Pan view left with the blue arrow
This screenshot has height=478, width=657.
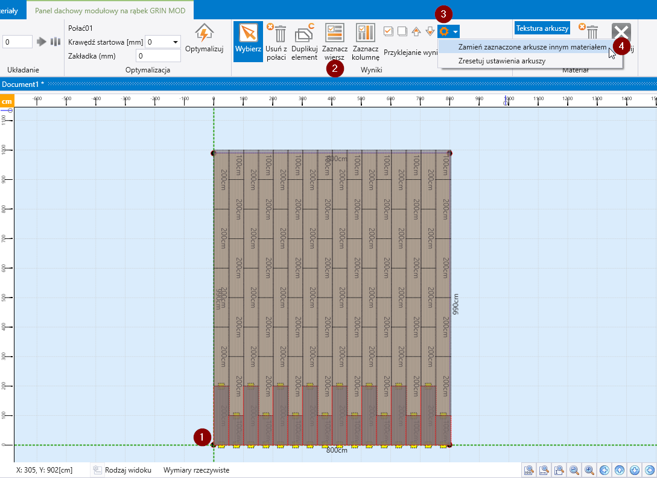605,470
